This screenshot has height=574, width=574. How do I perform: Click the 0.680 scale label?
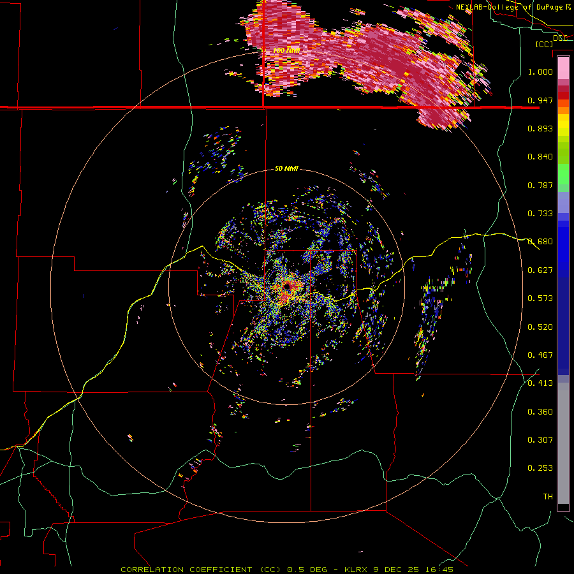540,242
